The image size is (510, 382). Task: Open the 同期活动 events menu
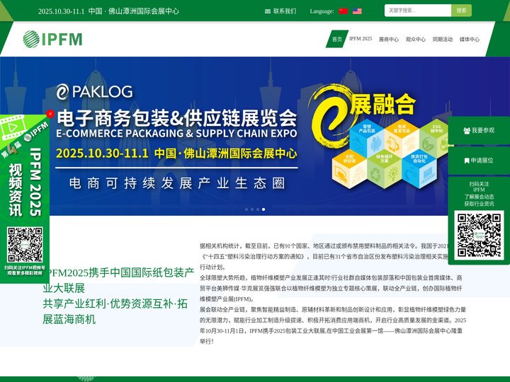[x=442, y=40]
